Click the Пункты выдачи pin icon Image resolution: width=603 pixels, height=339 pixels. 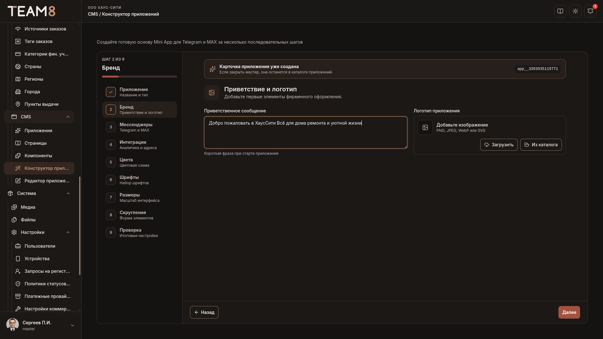point(18,104)
